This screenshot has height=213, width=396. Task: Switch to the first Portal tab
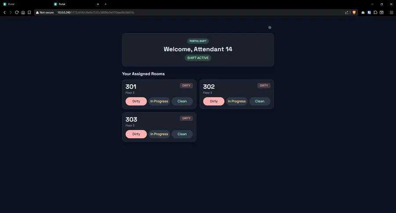tap(25, 4)
